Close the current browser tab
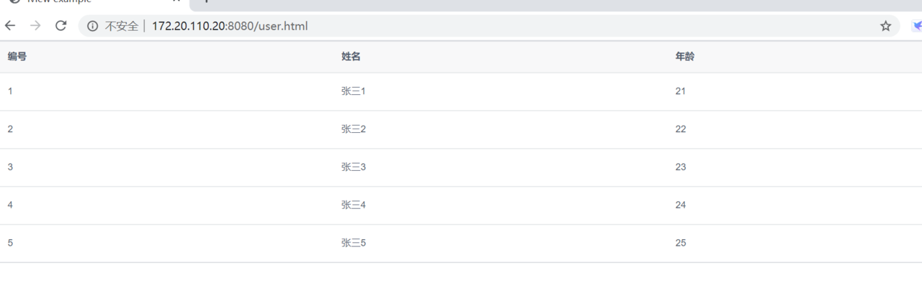 (175, 2)
